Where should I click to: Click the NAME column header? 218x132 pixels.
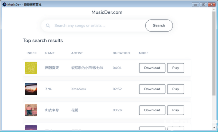[x=50, y=53]
